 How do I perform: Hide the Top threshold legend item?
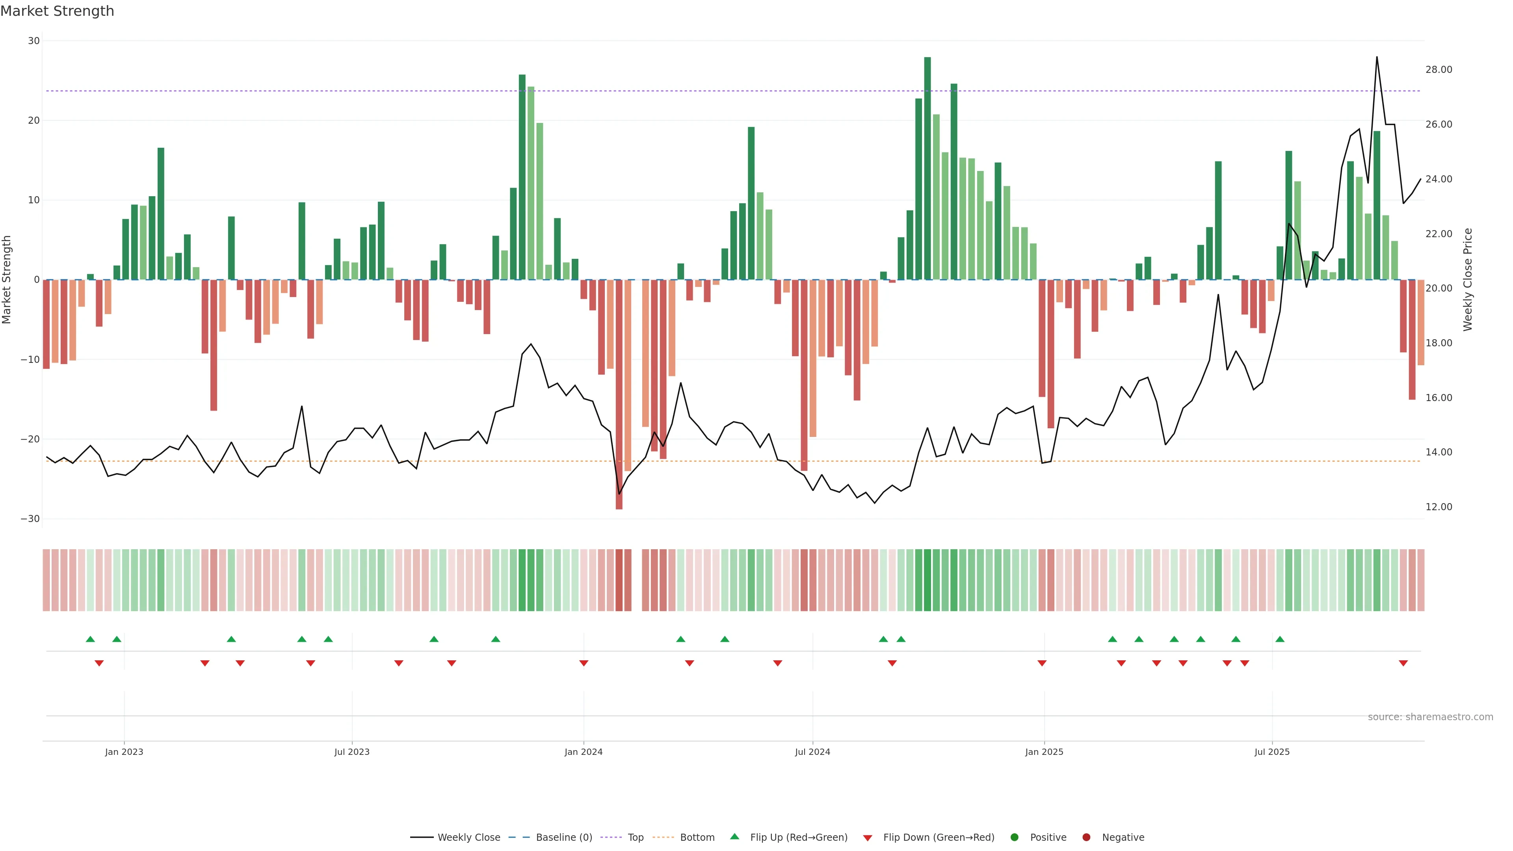(x=635, y=837)
